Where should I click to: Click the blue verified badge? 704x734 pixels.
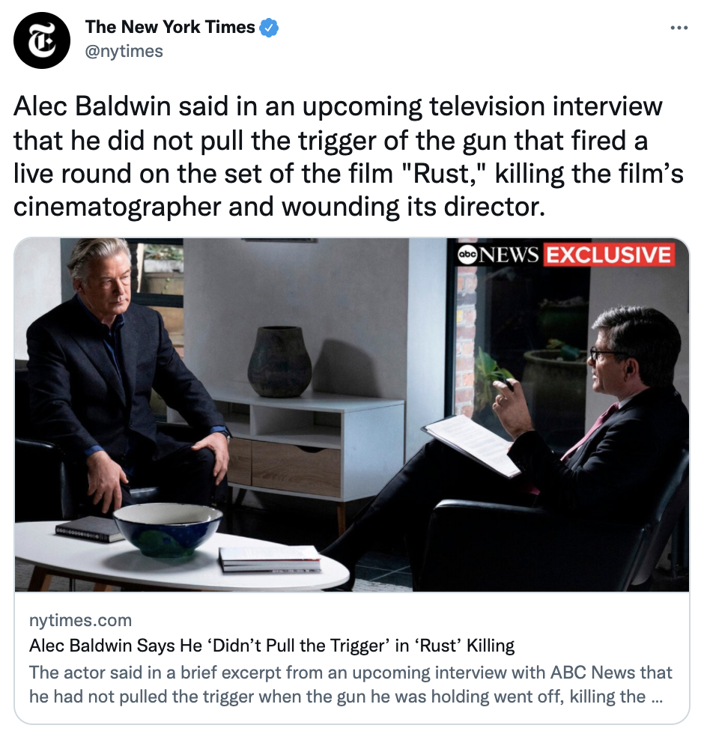click(269, 28)
